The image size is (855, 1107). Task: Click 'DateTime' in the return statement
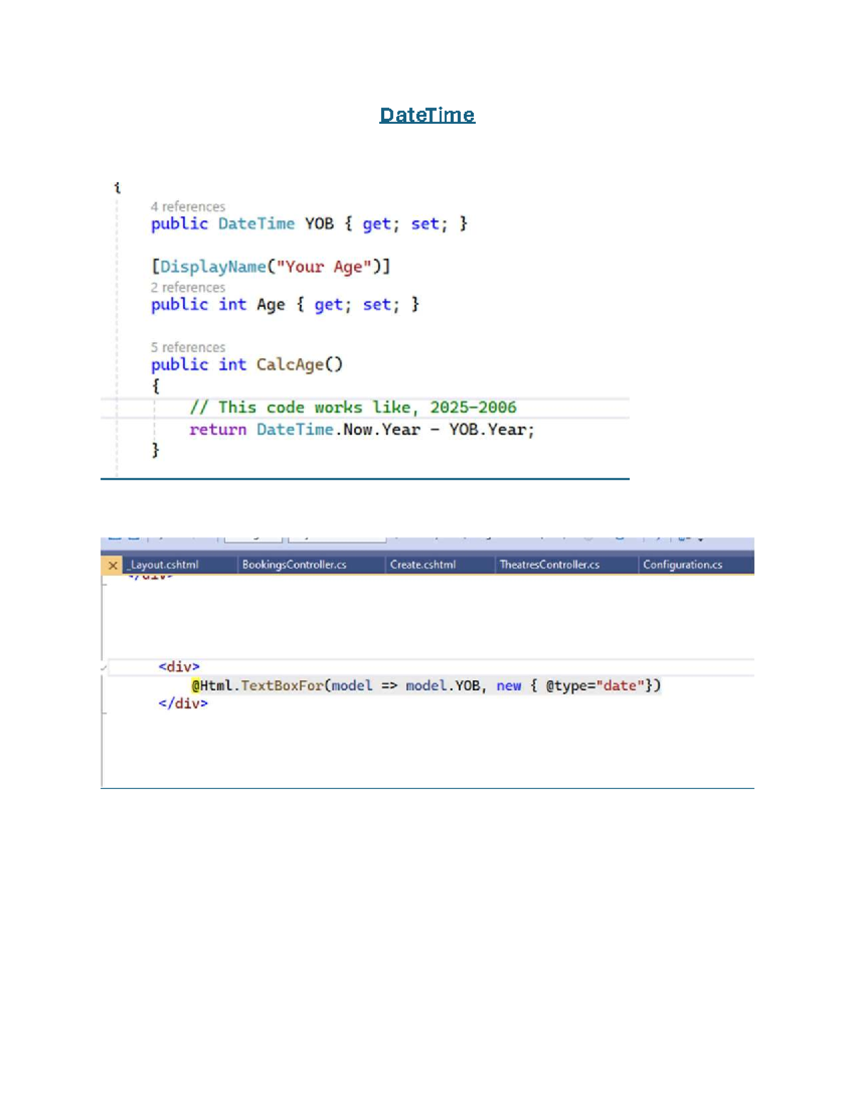pos(294,430)
